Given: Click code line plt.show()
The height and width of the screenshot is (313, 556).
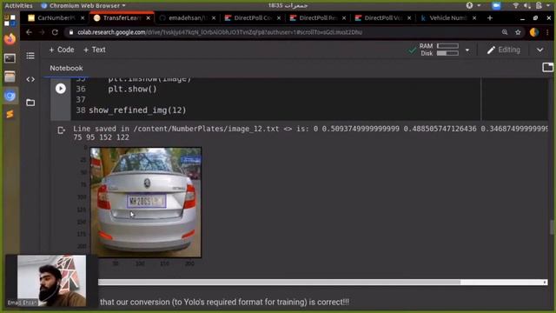Looking at the screenshot, I should [x=132, y=89].
